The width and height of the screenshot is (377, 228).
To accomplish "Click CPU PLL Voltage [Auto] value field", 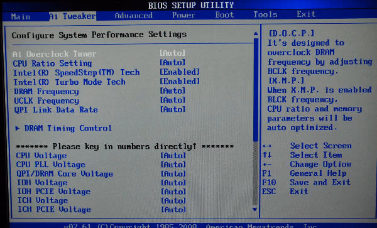I will [173, 165].
